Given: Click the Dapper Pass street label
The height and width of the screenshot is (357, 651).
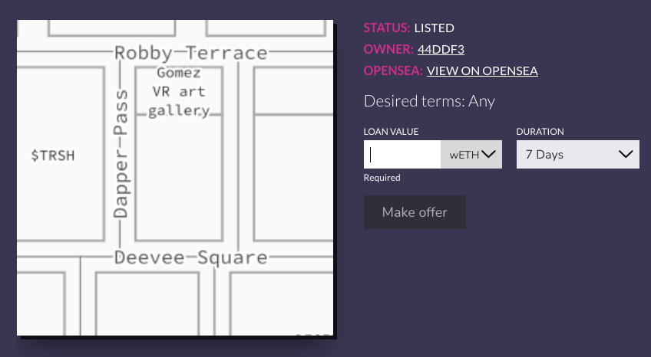Looking at the screenshot, I should click(x=121, y=153).
